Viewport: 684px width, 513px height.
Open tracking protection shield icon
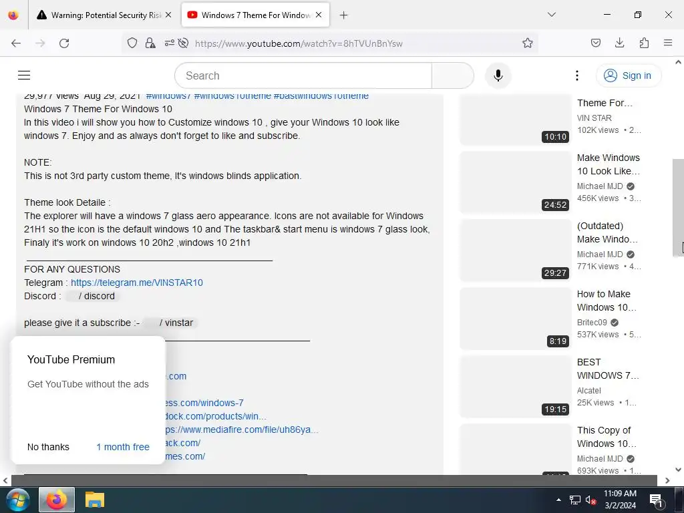(x=132, y=43)
